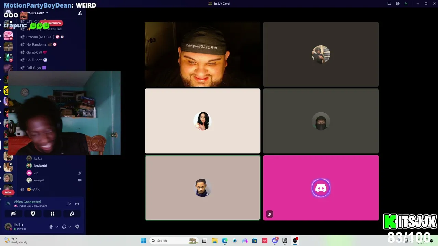Open Discord help icon in title bar
This screenshot has width=438, height=246.
click(x=398, y=4)
